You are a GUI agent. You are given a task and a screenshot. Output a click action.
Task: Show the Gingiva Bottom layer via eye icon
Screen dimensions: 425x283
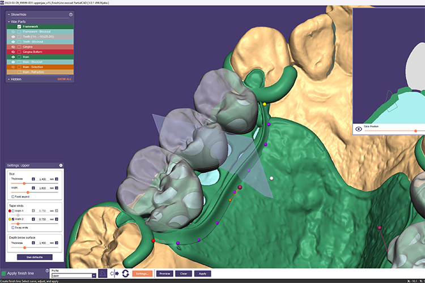coord(13,52)
